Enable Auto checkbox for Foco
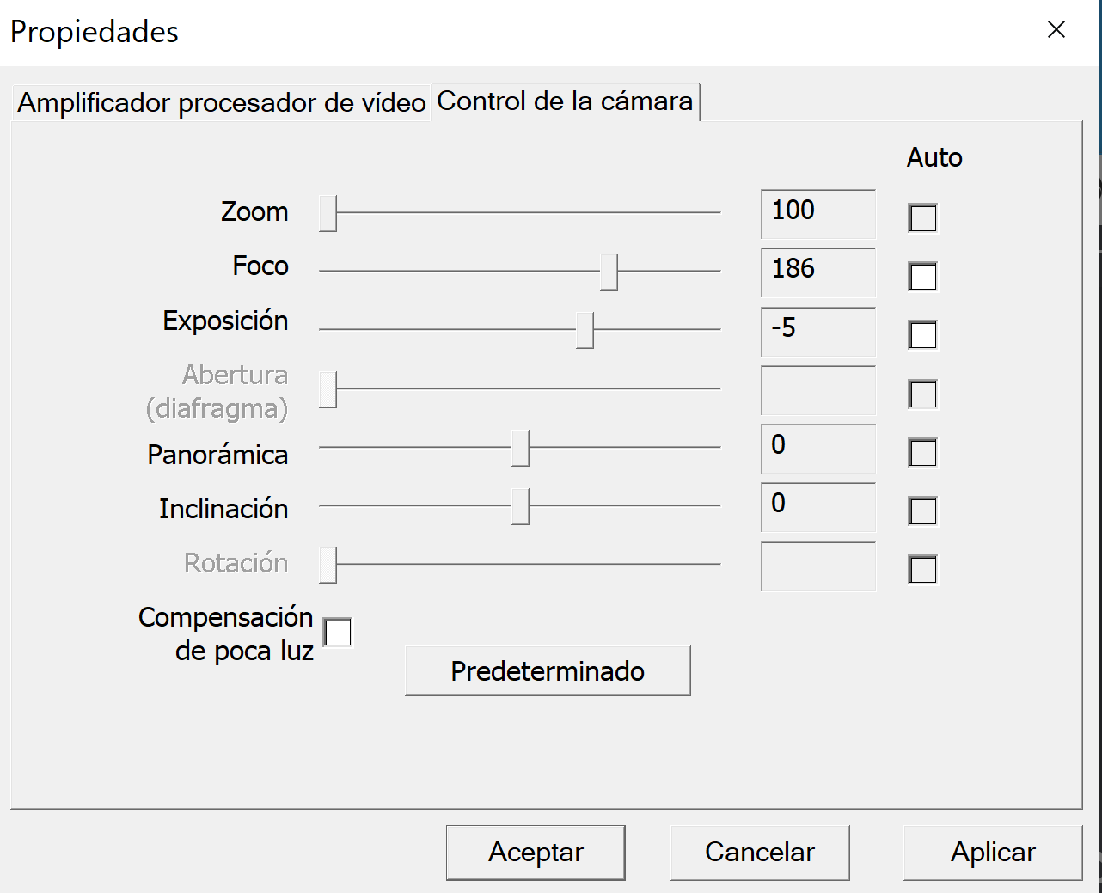Screen dimensions: 1102x893 tap(922, 276)
